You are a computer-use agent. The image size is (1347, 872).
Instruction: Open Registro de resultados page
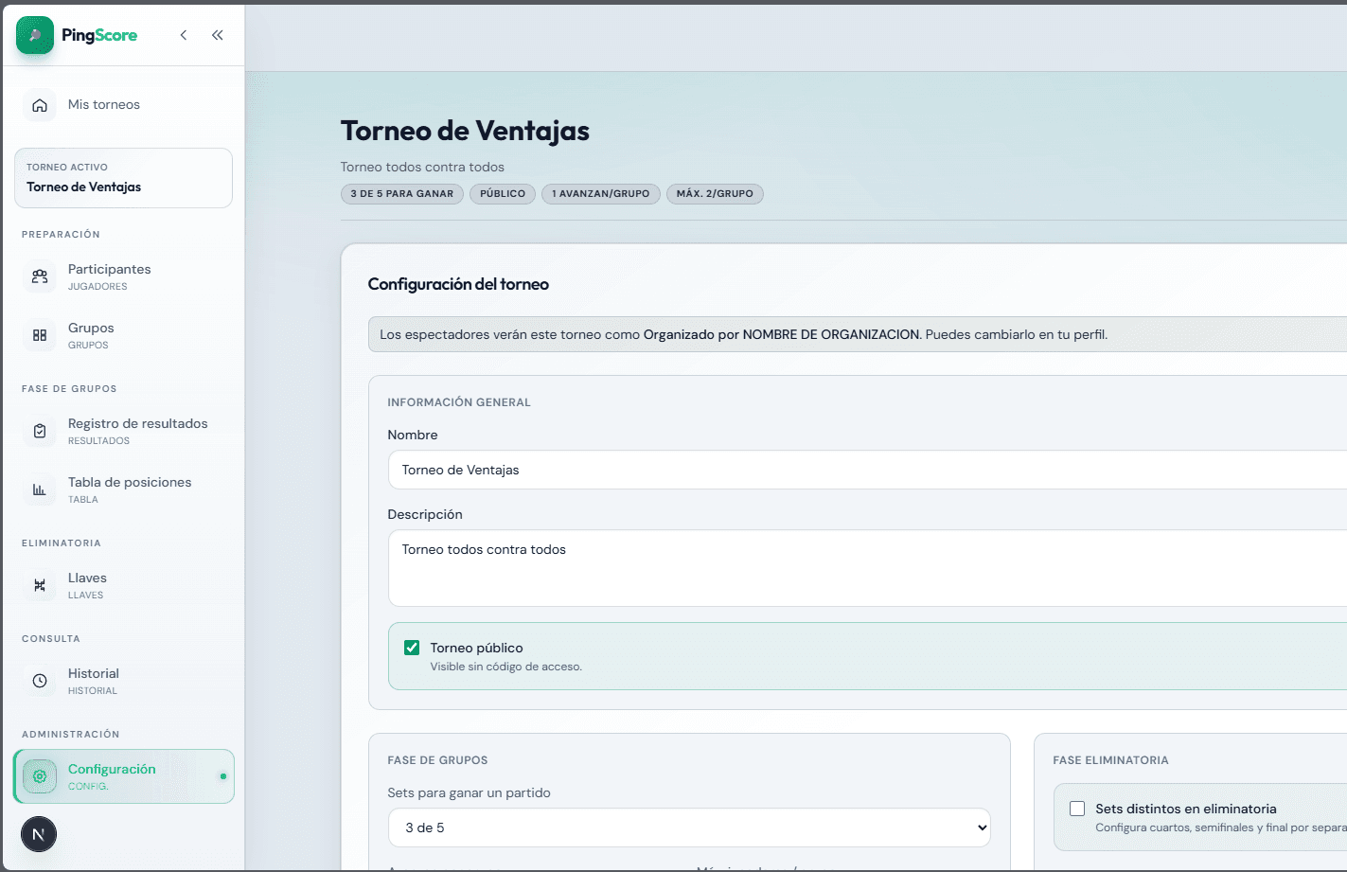[123, 431]
